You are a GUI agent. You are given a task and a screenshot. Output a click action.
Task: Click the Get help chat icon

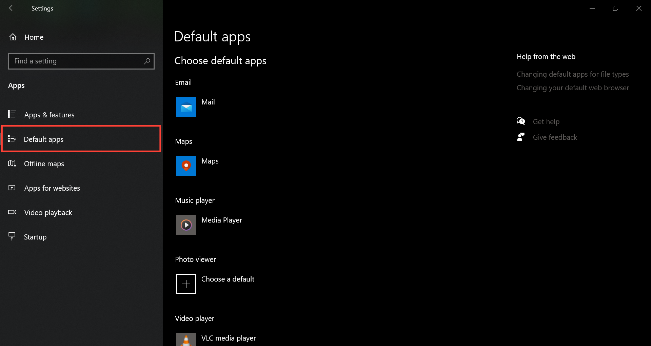[x=521, y=121]
